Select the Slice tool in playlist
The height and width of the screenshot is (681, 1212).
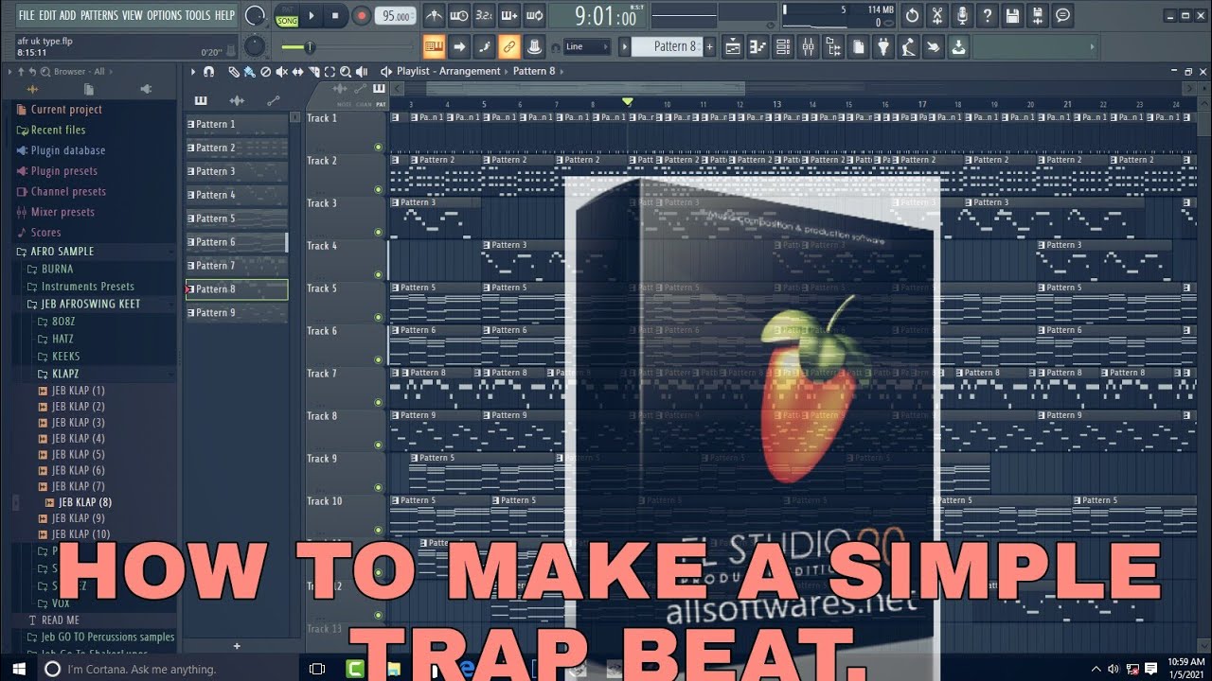coord(313,72)
